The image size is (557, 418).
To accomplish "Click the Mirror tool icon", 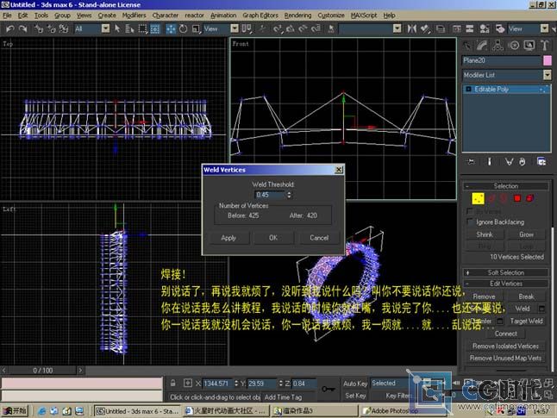I will point(411,28).
